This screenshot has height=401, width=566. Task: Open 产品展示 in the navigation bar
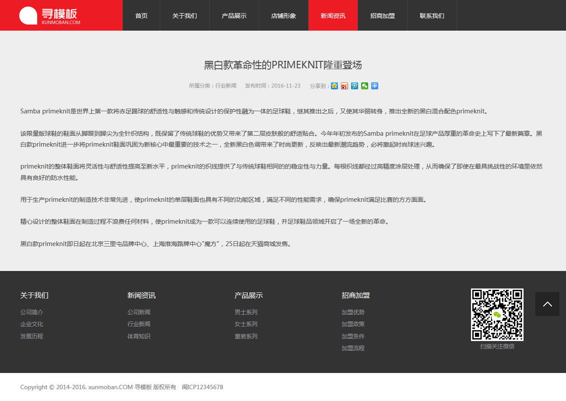click(x=234, y=15)
